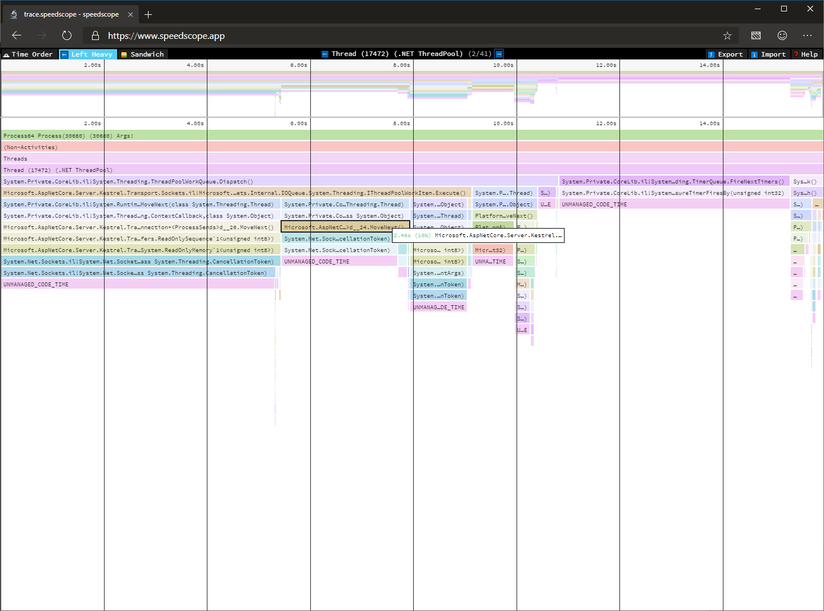824x611 pixels.
Task: Select the (Non-Activities) frame
Action: [412, 147]
